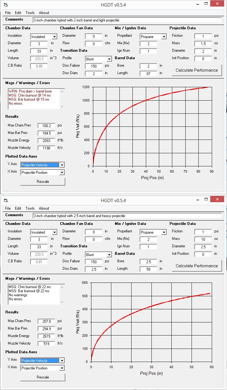
Task: Expand Insulation dropdown in the heavy projectile window
Action: pos(54,232)
